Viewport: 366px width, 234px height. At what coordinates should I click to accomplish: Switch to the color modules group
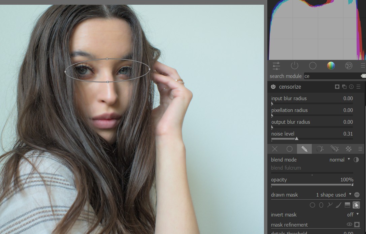[x=331, y=66]
